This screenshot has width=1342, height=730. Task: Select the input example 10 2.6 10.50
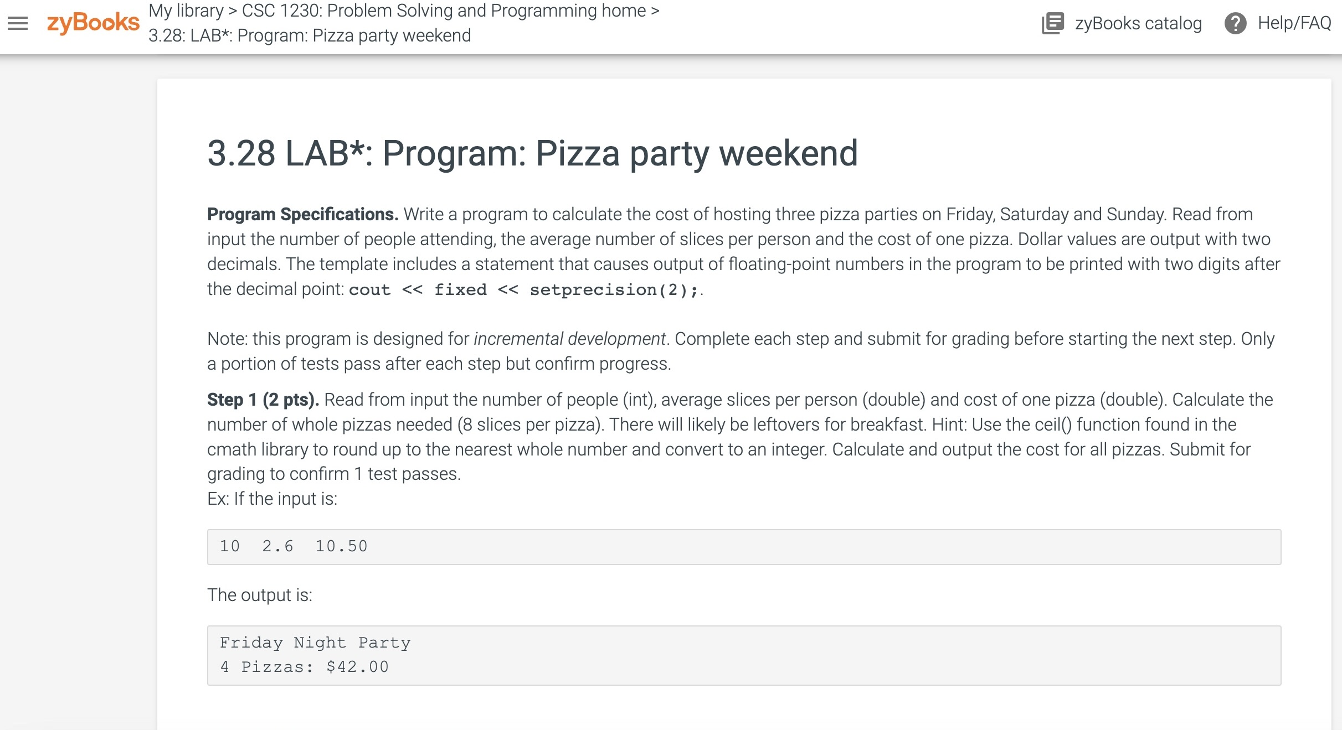[292, 546]
